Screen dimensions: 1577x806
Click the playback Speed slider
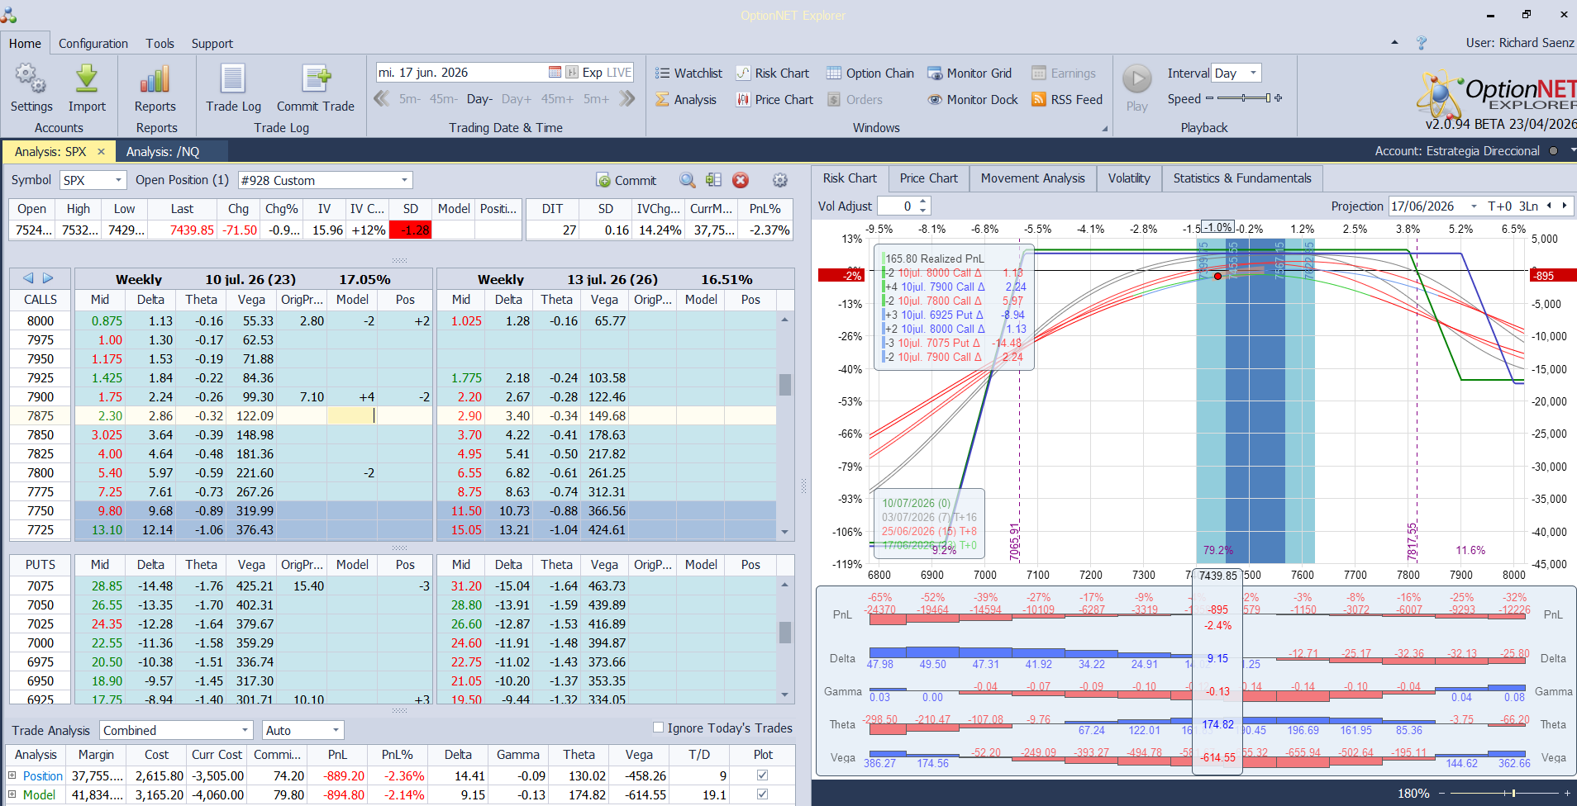pyautogui.click(x=1244, y=98)
